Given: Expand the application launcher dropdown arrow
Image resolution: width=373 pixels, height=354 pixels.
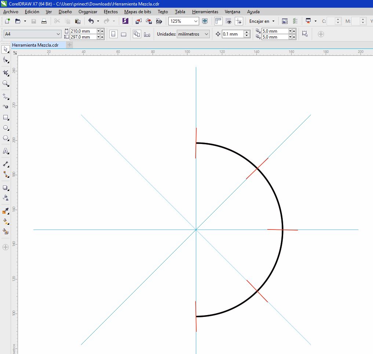Looking at the screenshot, I should point(315,21).
